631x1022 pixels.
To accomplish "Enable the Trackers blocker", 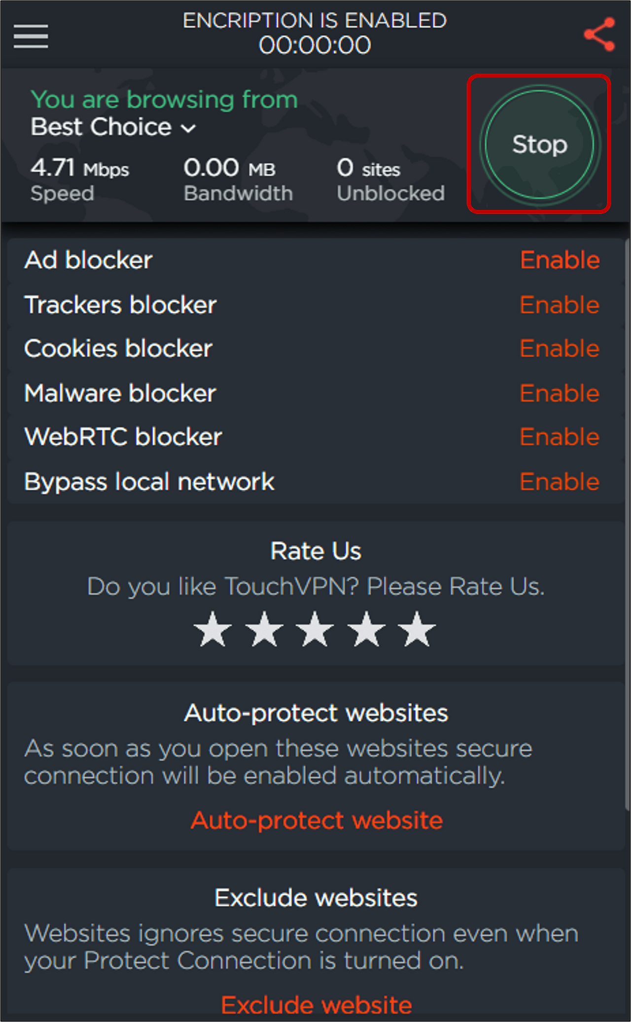I will [x=560, y=305].
